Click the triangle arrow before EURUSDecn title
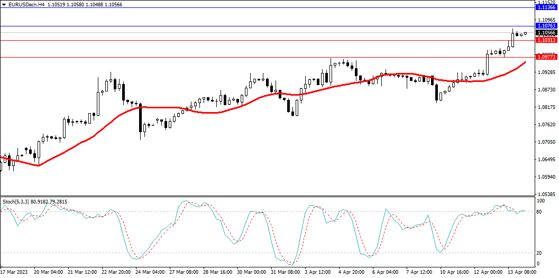The height and width of the screenshot is (278, 559). 4,5
